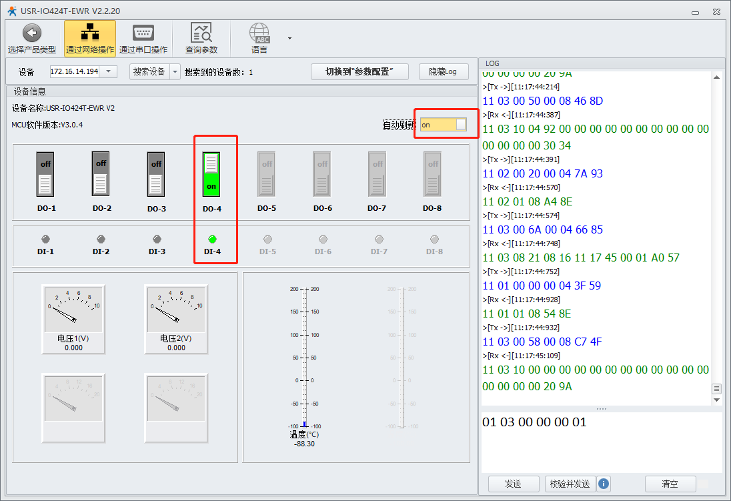
Task: Click the device IP address field
Action: click(75, 71)
